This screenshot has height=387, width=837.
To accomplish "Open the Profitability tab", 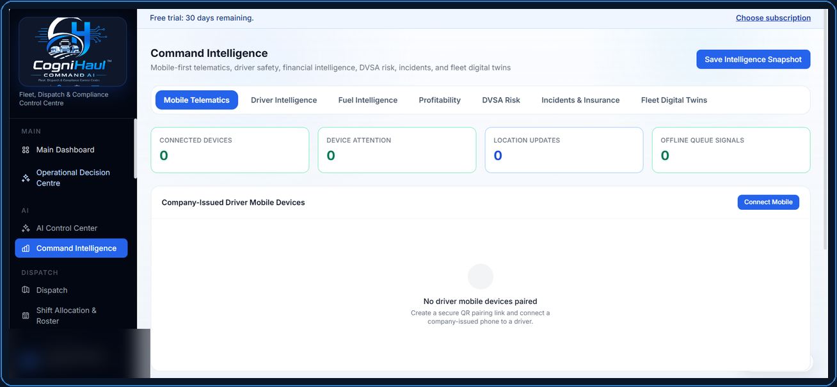I will tap(440, 100).
